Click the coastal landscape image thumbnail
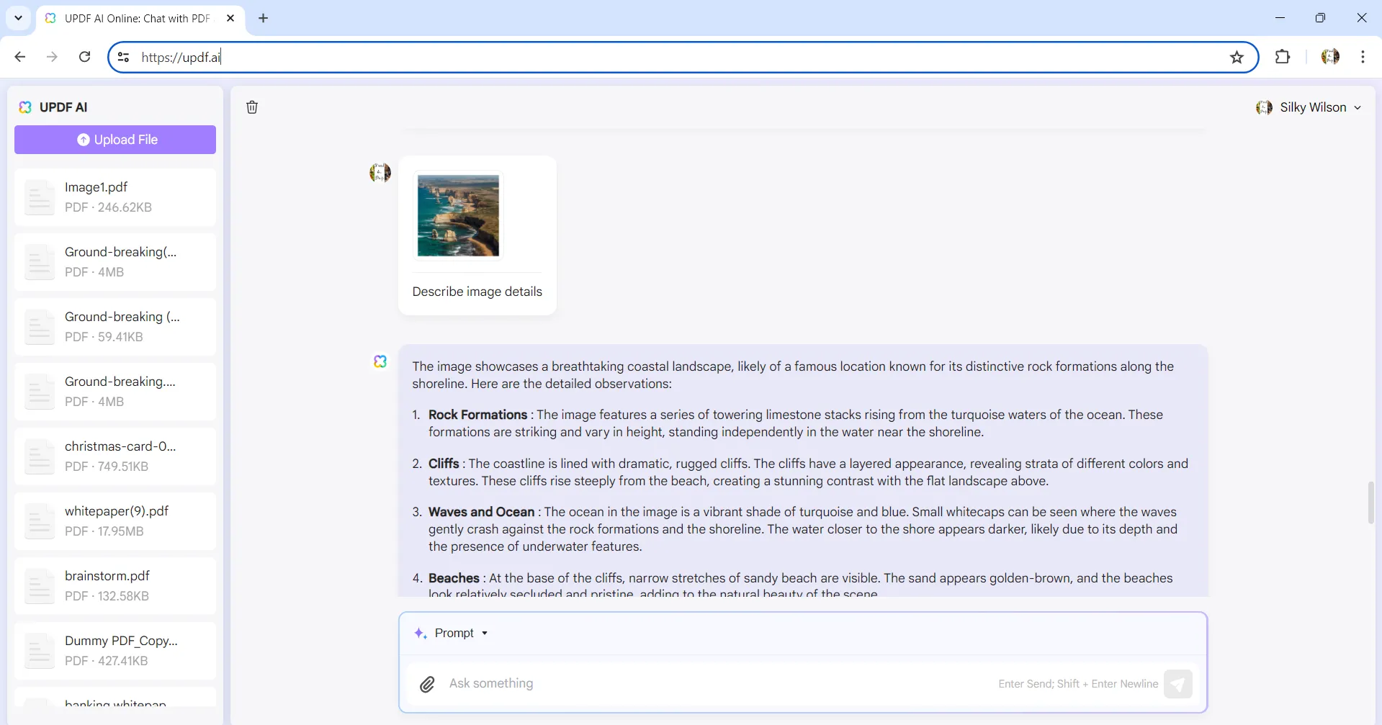The height and width of the screenshot is (725, 1382). tap(458, 215)
